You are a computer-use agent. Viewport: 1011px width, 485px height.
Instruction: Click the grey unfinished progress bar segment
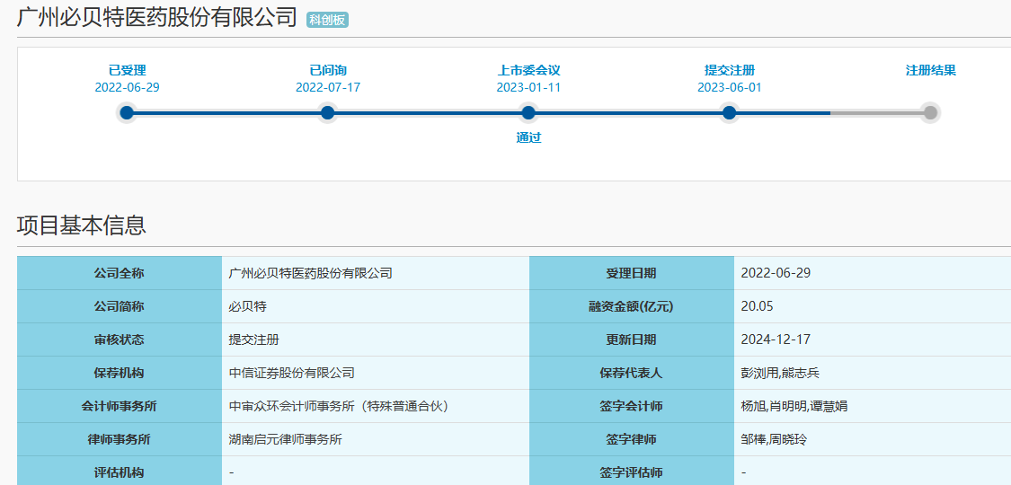(x=876, y=113)
